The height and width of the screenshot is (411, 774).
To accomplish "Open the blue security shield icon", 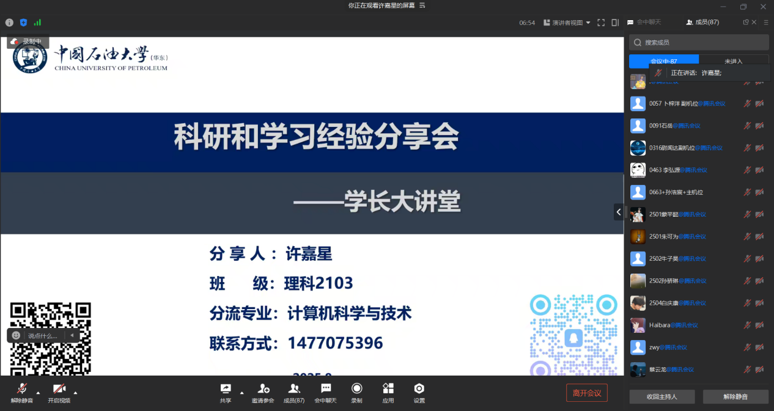I will [x=24, y=23].
